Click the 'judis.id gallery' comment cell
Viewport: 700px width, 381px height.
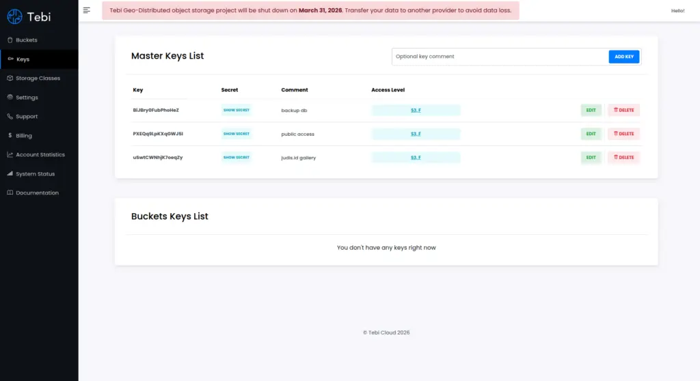point(299,158)
